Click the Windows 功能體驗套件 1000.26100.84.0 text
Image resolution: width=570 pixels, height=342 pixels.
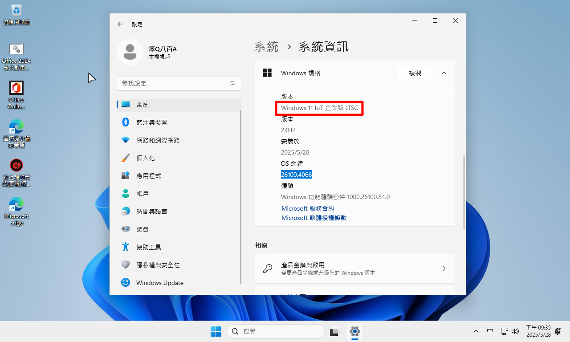(x=335, y=197)
